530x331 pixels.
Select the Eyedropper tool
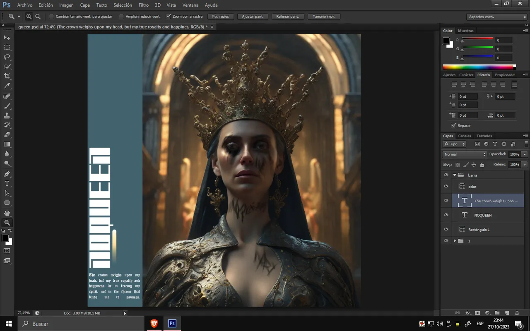coord(7,86)
